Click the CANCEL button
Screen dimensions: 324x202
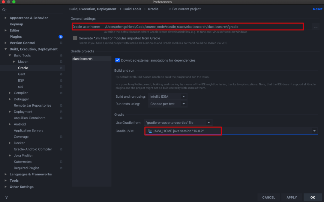268,197
